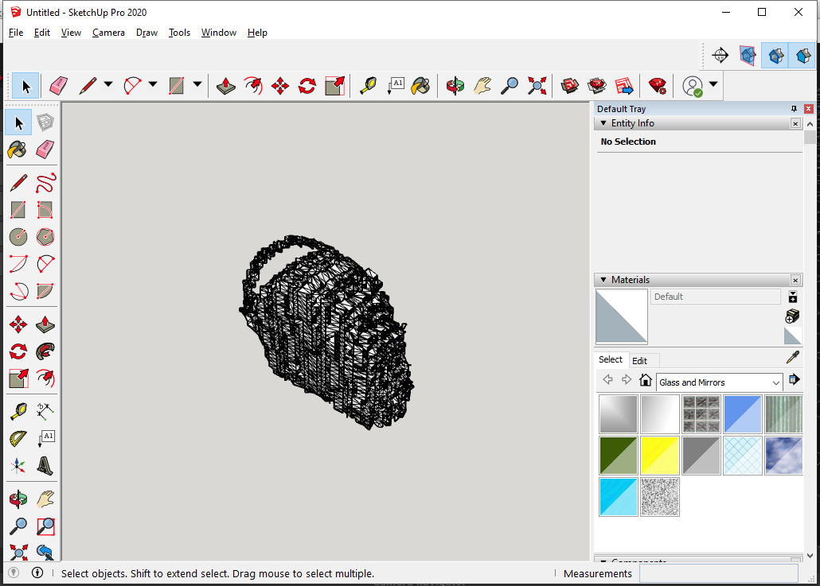The height and width of the screenshot is (586, 820).
Task: Toggle the auto-hide pin on Default Tray
Action: [x=794, y=109]
